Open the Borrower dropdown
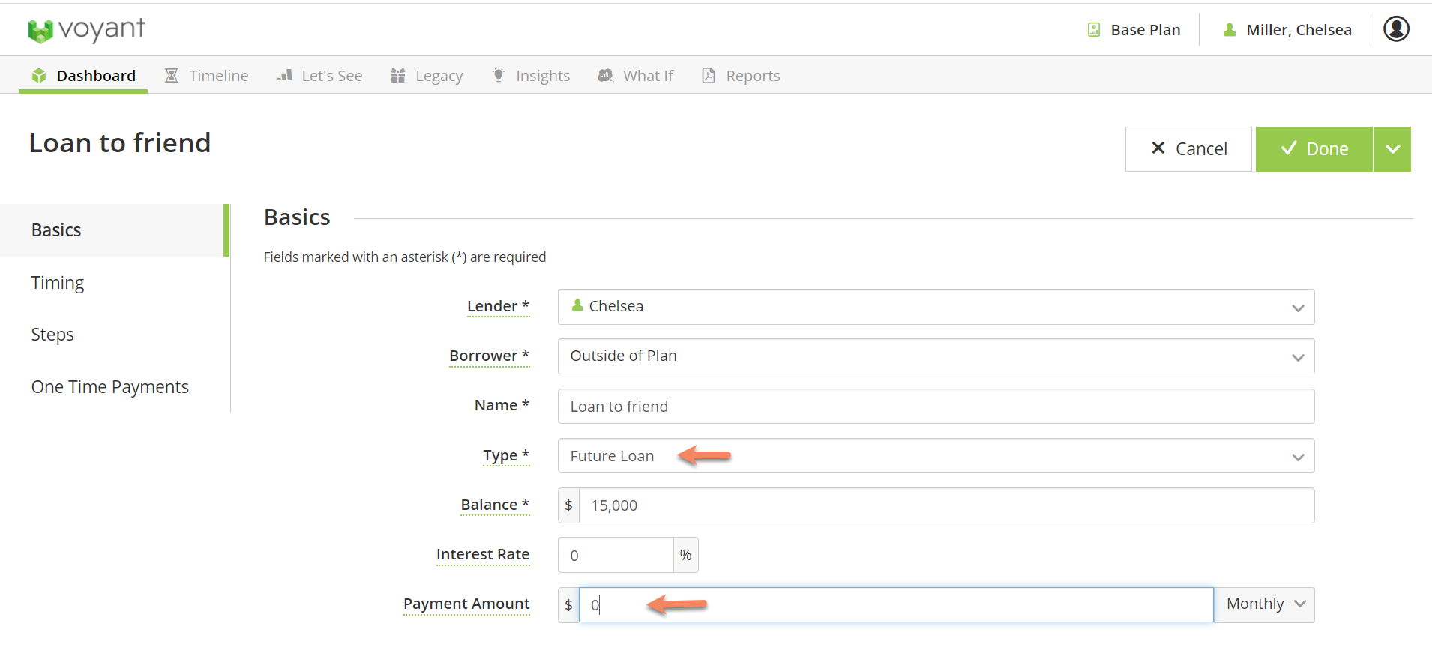 pyautogui.click(x=935, y=356)
